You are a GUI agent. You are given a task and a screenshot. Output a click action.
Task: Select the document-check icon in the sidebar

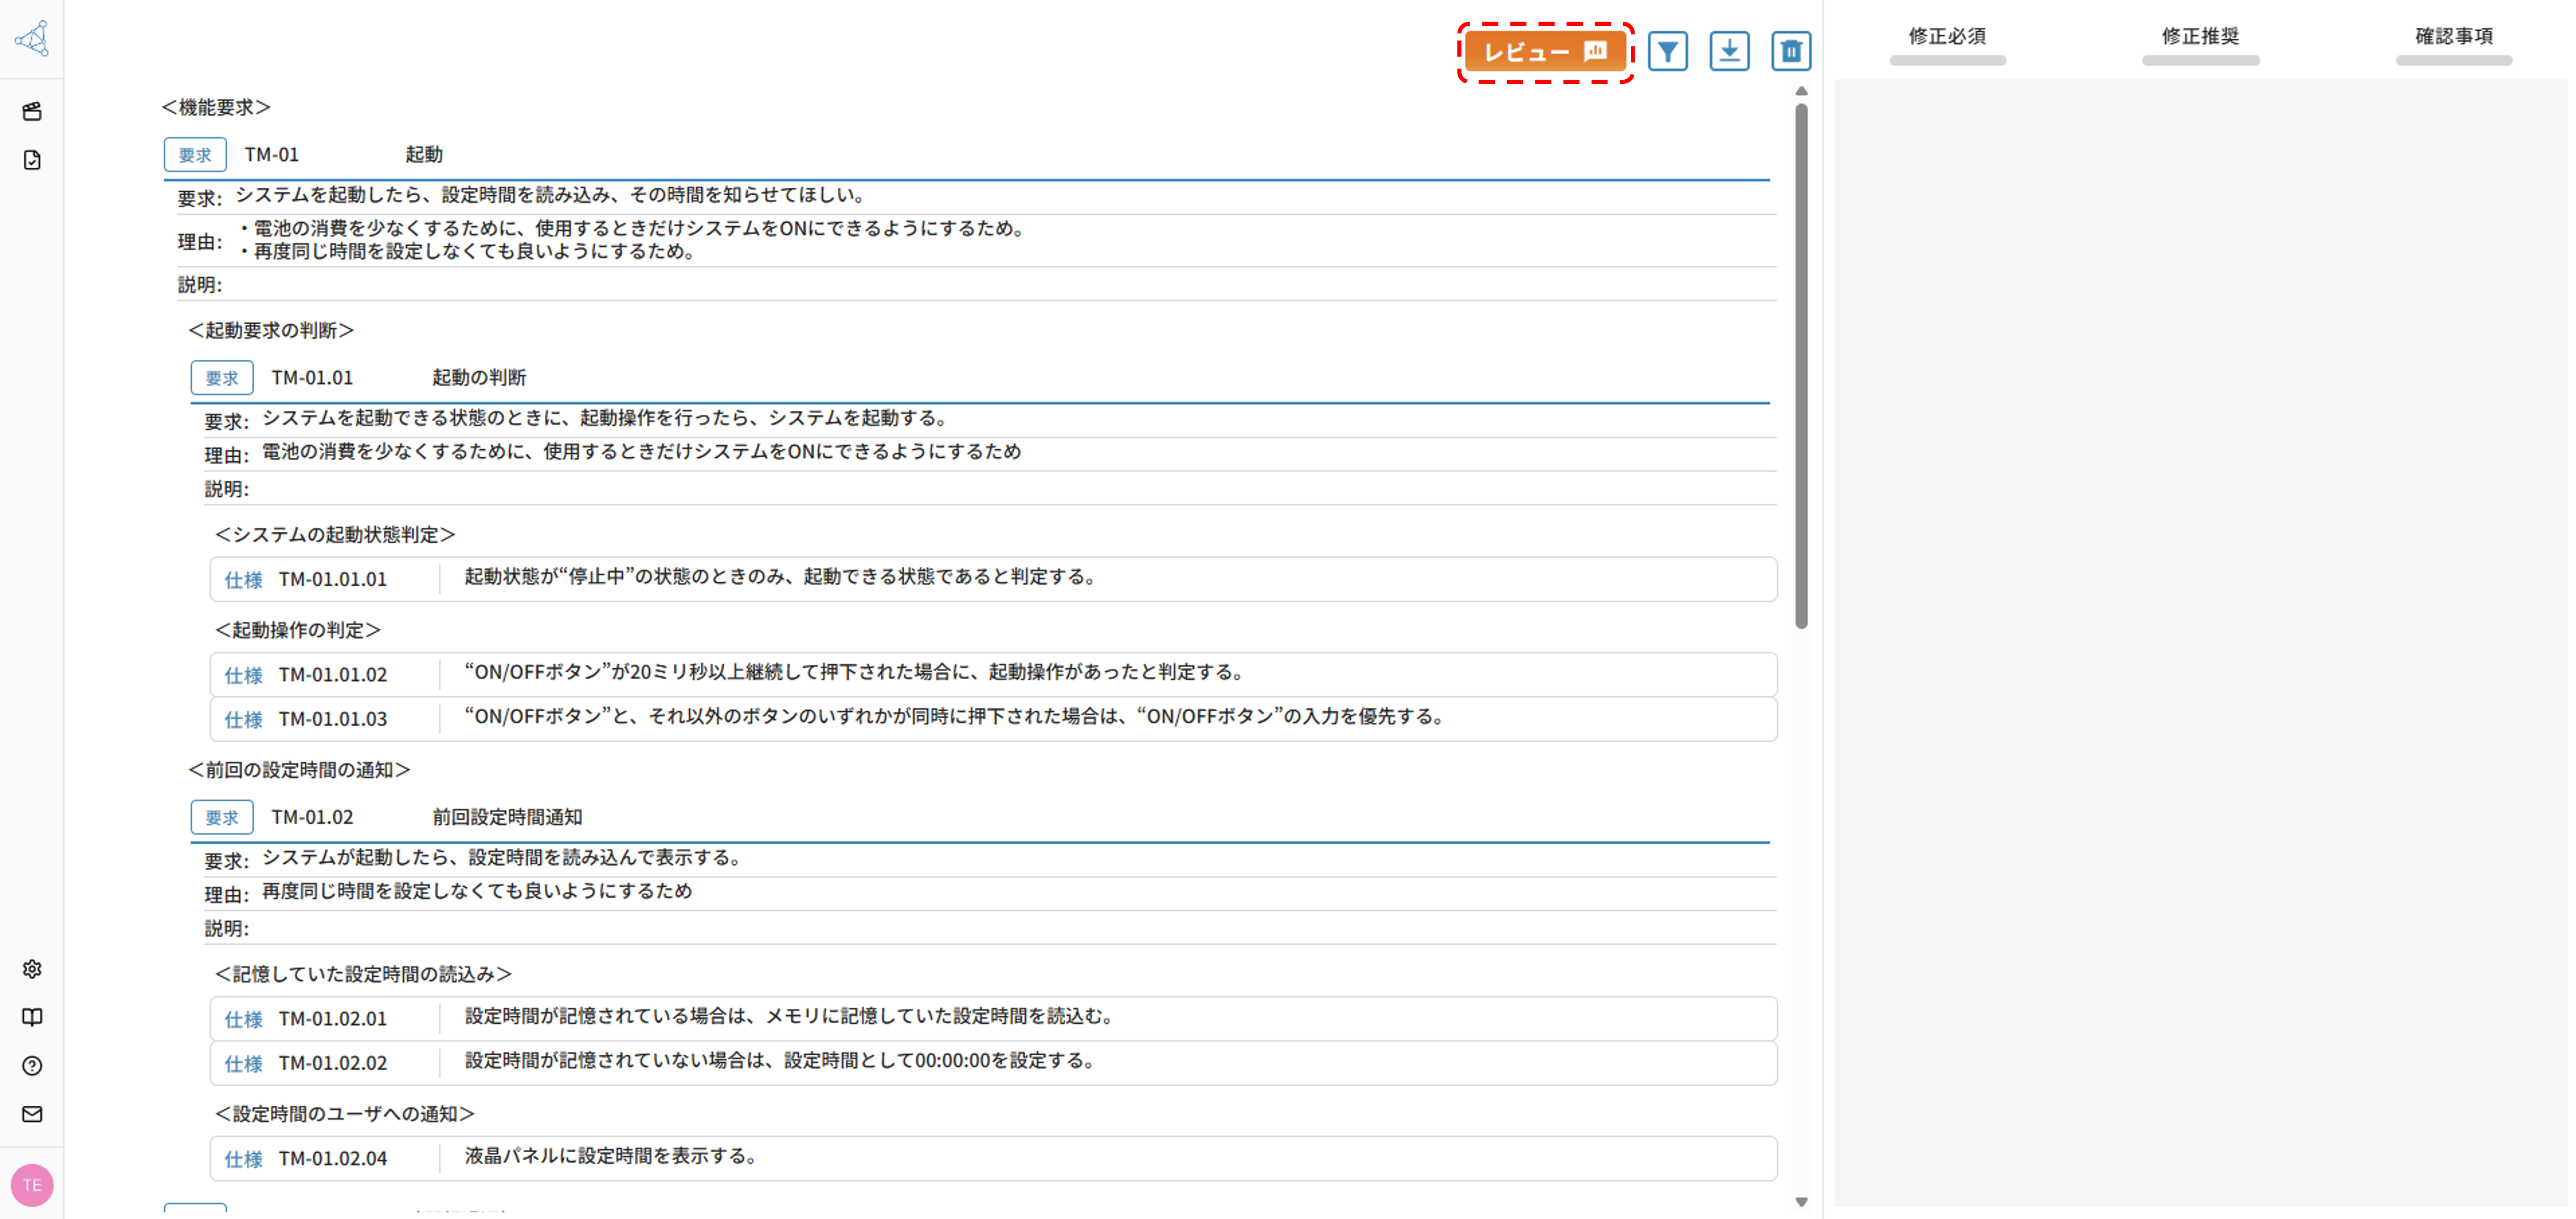click(x=32, y=160)
